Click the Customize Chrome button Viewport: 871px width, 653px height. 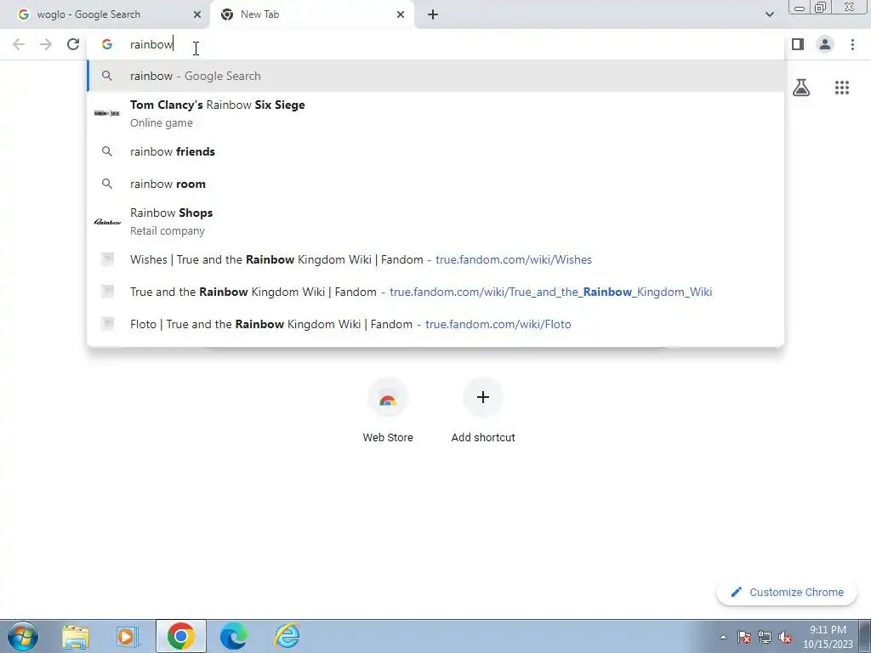click(x=787, y=592)
